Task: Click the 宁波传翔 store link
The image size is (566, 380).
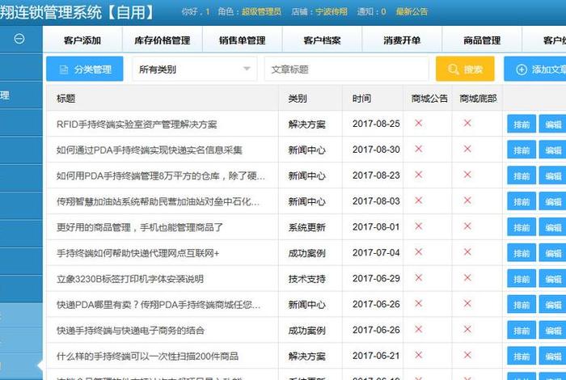Action: 332,12
